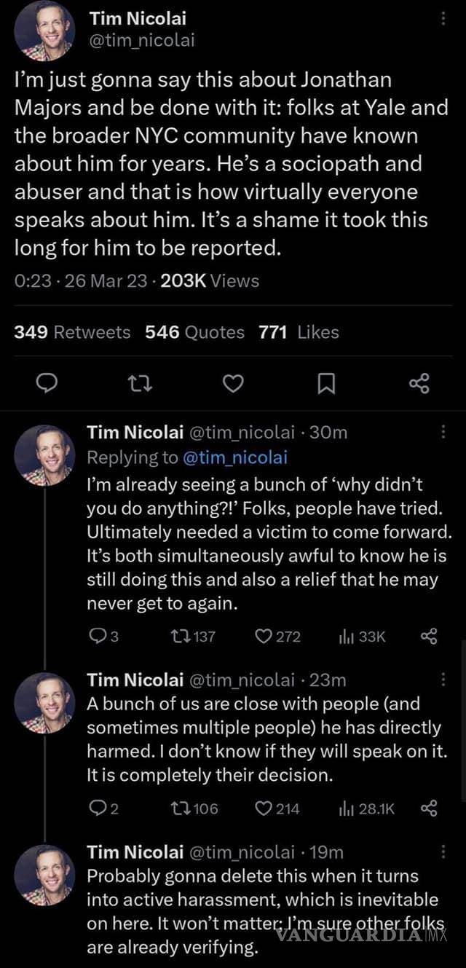Retweet the main Jonathan Majors tweet
This screenshot has width=466, height=968.
coord(138,382)
